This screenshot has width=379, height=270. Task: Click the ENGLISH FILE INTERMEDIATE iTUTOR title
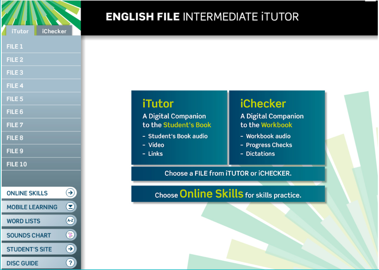202,16
